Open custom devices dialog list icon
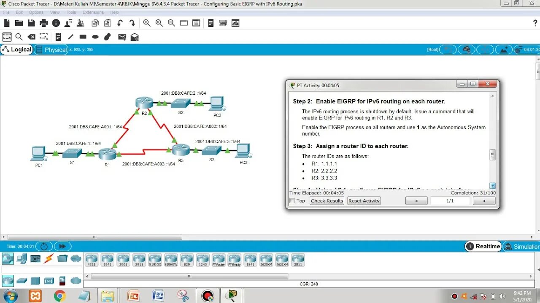The height and width of the screenshot is (303, 540). click(x=196, y=23)
